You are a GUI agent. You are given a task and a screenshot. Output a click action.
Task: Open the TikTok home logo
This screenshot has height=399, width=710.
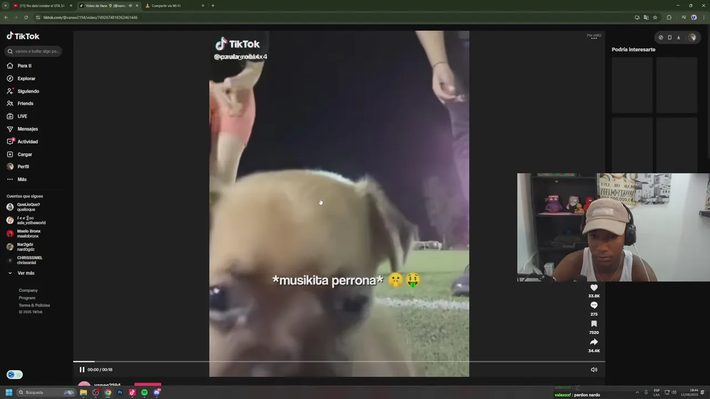click(x=23, y=36)
